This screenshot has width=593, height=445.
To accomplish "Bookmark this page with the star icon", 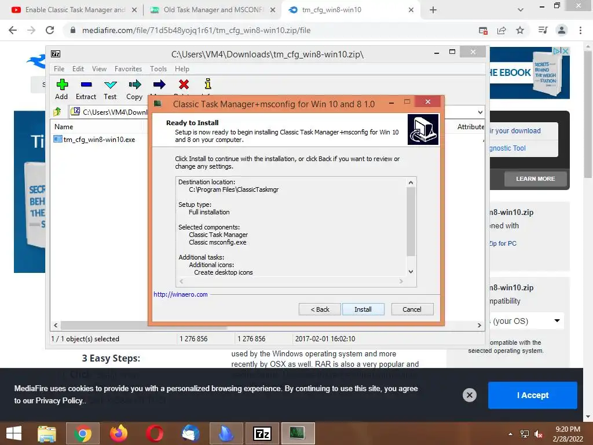I will click(x=520, y=30).
